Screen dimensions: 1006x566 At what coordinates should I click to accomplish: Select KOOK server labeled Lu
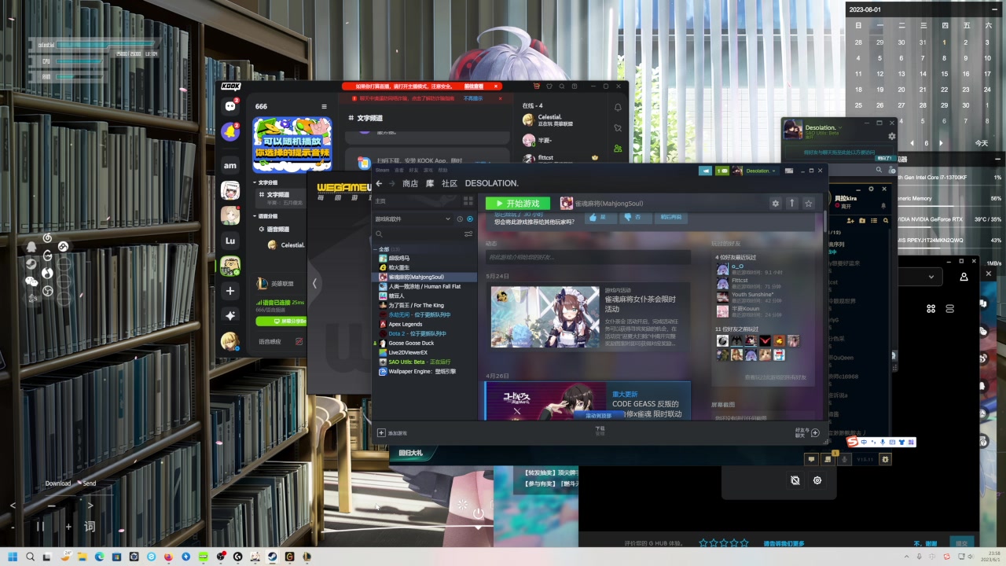coord(230,241)
